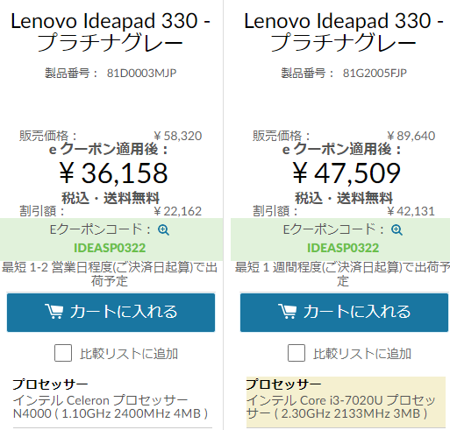The image size is (450, 430).
Task: Click product number 81G2005FJP
Action: click(x=375, y=73)
